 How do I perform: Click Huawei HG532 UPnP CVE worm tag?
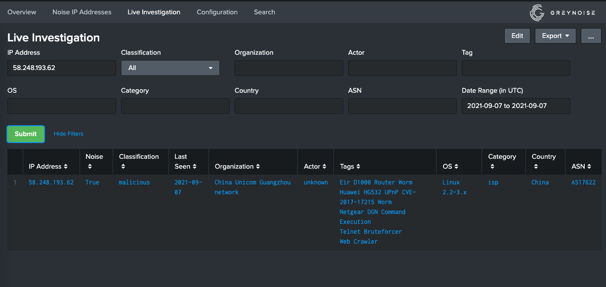378,197
